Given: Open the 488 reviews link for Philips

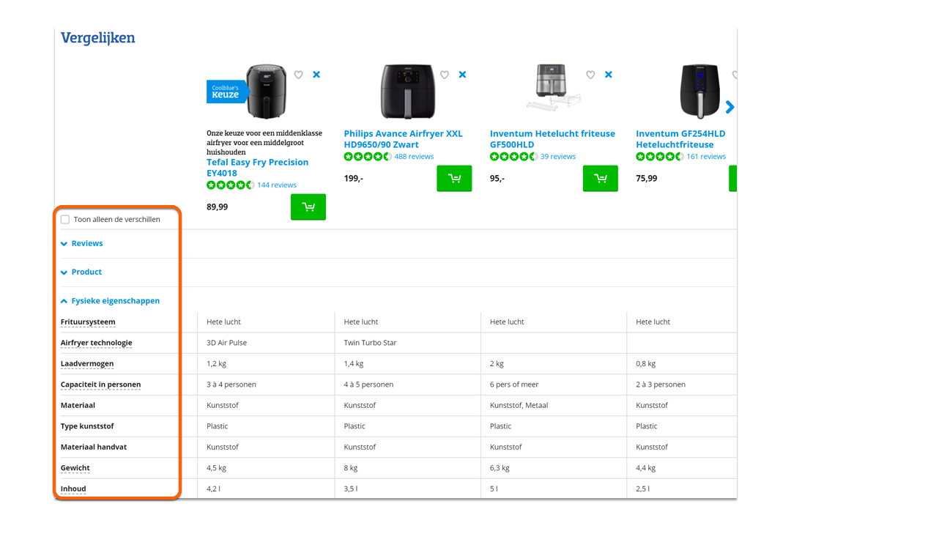Looking at the screenshot, I should tap(414, 157).
